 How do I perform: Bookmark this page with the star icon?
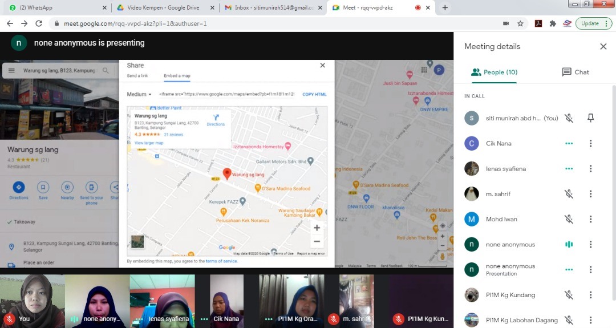point(520,23)
